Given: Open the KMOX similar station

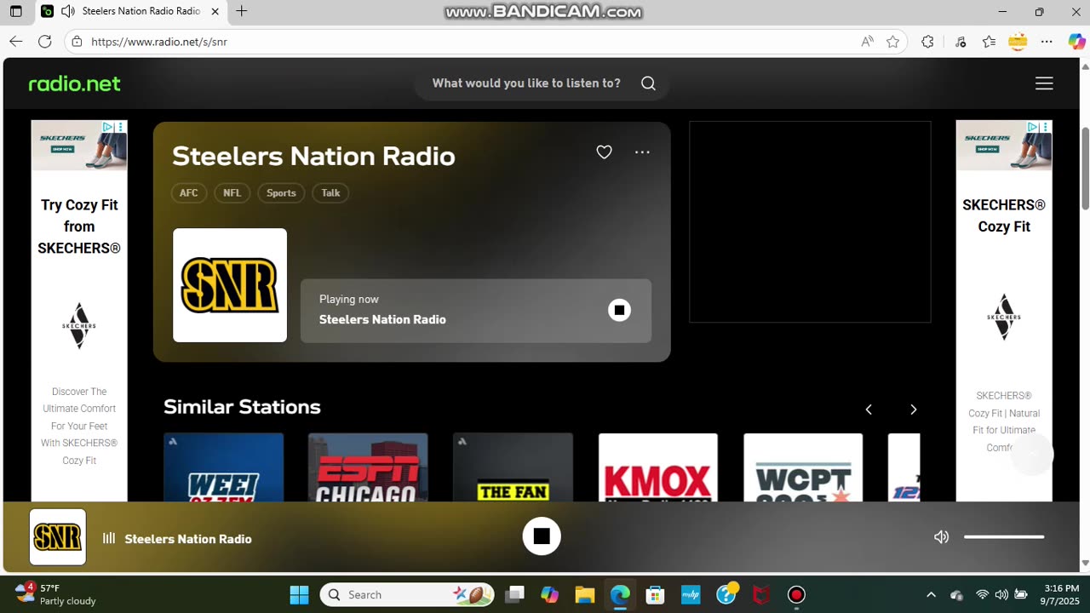Looking at the screenshot, I should coord(657,467).
